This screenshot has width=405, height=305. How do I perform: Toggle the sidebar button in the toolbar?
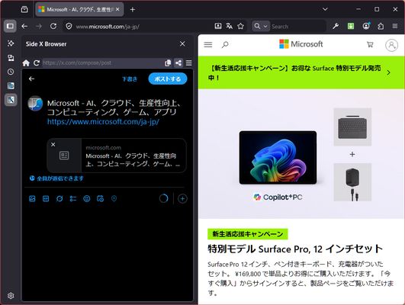(10, 26)
